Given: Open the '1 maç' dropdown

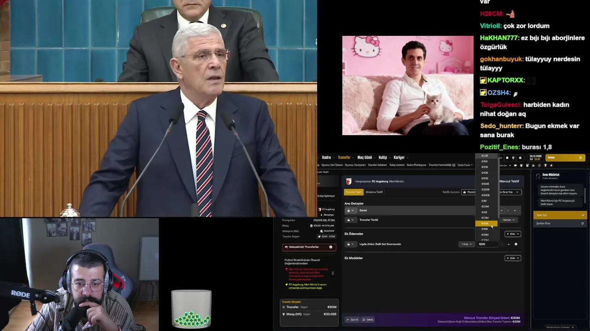Looking at the screenshot, I should (466, 244).
